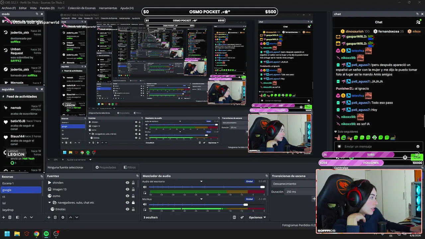Float the seguidos dock panel
Viewport: 425px width, 239px height.
point(37,89)
